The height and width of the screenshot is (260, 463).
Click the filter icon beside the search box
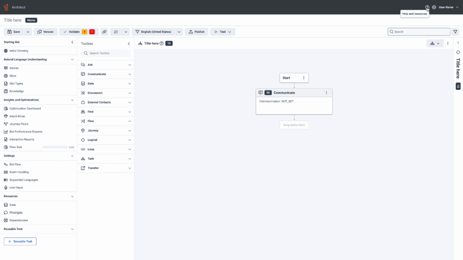(x=455, y=32)
